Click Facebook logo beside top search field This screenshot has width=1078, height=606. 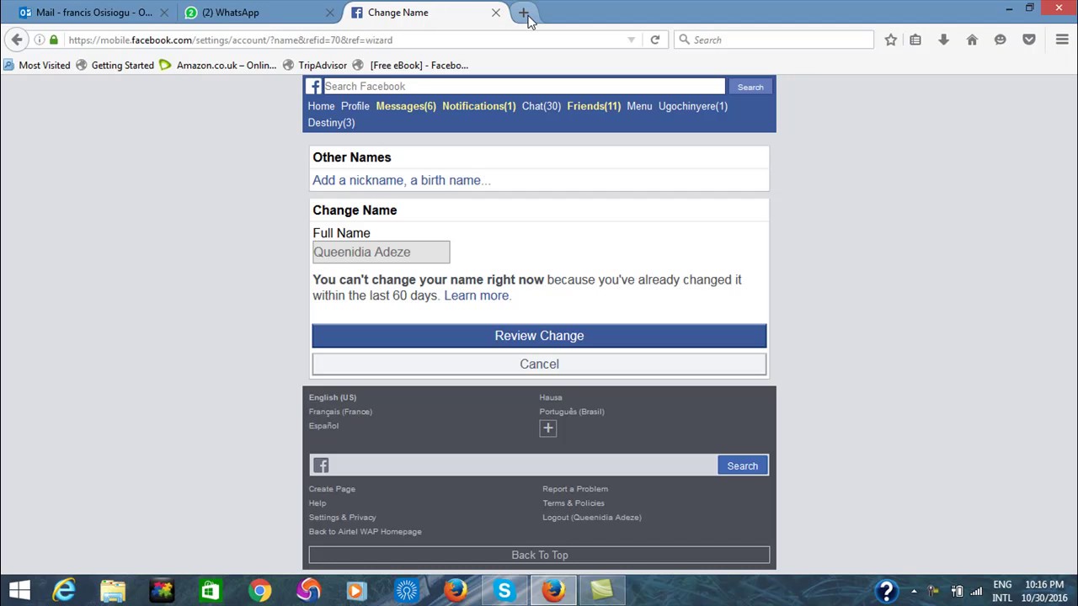tap(313, 86)
